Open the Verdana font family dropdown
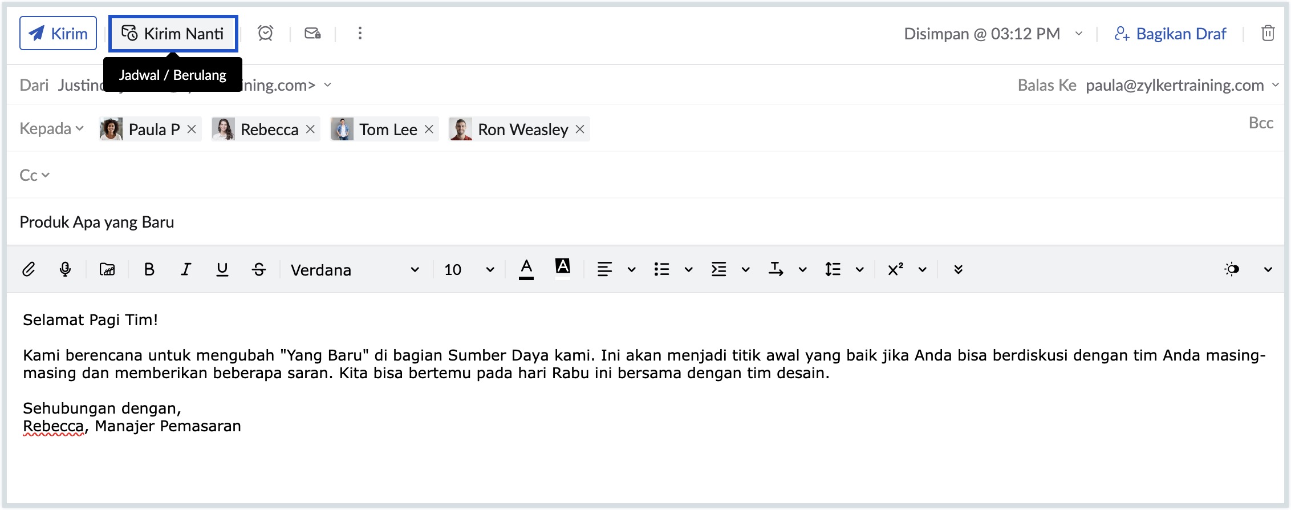Viewport: 1291px width, 510px height. pos(355,269)
